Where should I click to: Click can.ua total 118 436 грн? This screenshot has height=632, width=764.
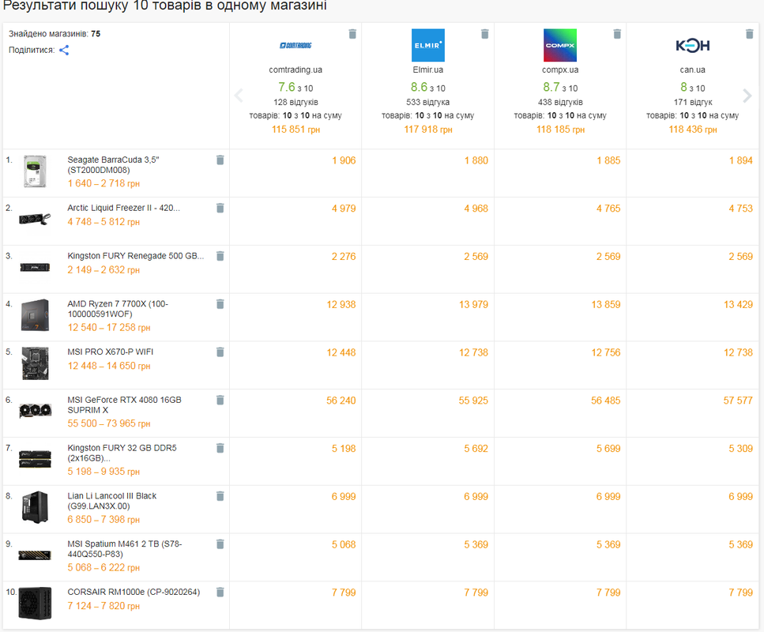692,129
